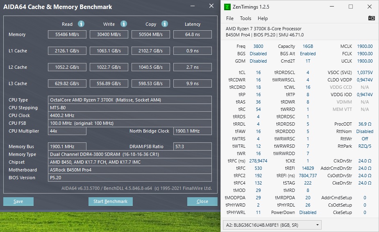Click DRAM:FSB Ratio value 57:3
This screenshot has height=232, width=379.
193,146
